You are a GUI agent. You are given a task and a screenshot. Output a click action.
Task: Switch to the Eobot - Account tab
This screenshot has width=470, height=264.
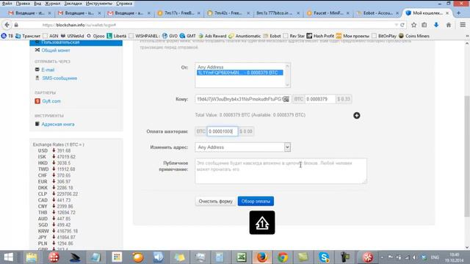click(377, 13)
